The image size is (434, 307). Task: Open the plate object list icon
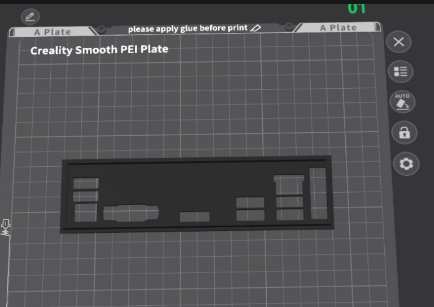coord(400,71)
